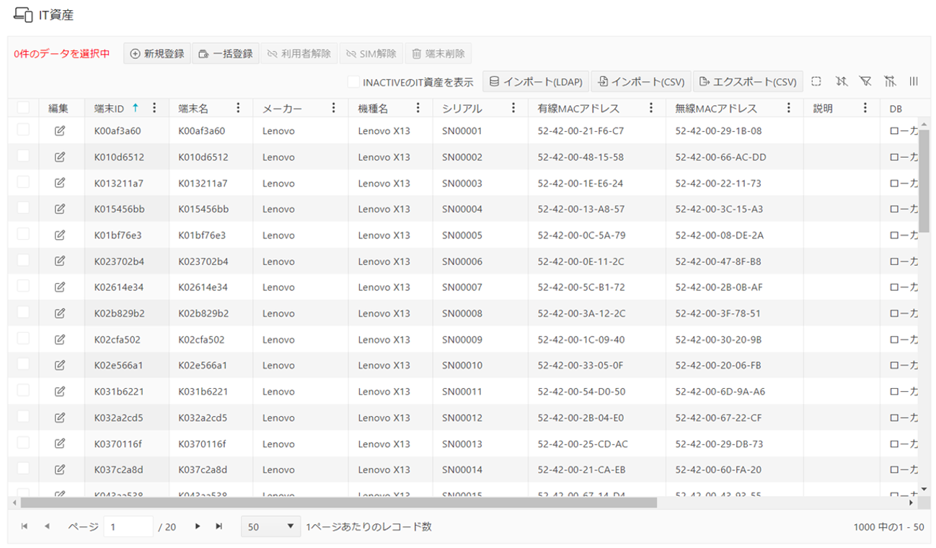
Task: Click the edit icon for terminal K00af3a60
Action: pyautogui.click(x=60, y=131)
